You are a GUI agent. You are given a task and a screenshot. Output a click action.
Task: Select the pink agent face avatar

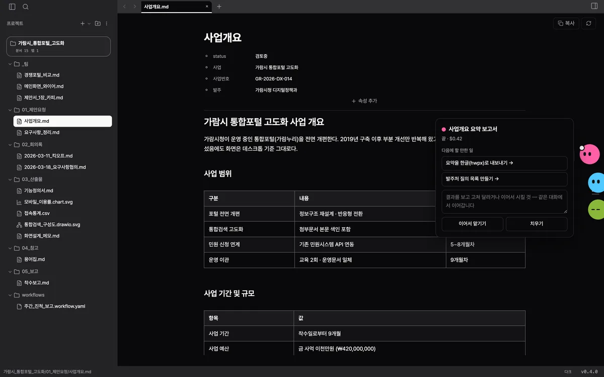tap(589, 154)
